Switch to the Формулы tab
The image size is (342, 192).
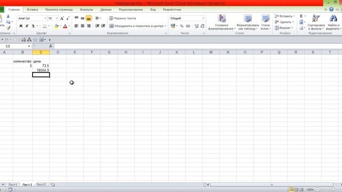(x=87, y=10)
